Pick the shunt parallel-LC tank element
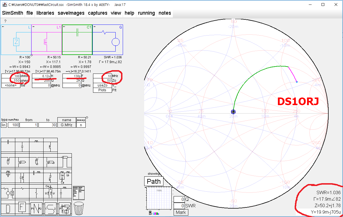343x217 pixels. coord(22,176)
